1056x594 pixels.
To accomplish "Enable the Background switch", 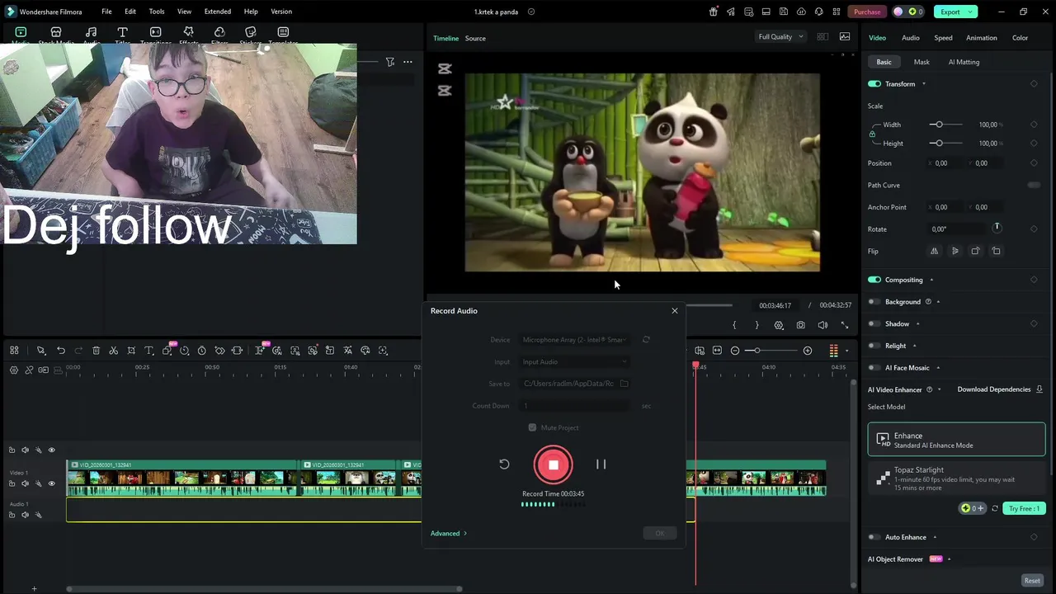I will pos(874,302).
